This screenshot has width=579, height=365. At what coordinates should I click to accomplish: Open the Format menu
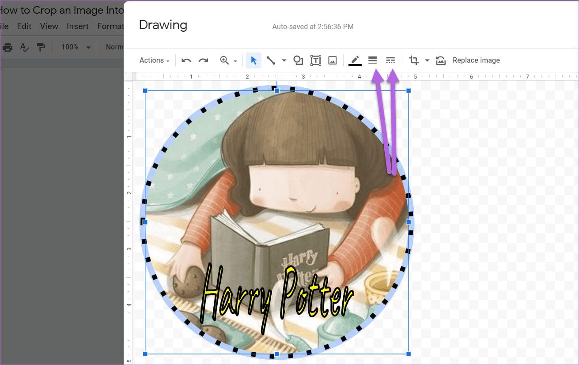coord(110,26)
